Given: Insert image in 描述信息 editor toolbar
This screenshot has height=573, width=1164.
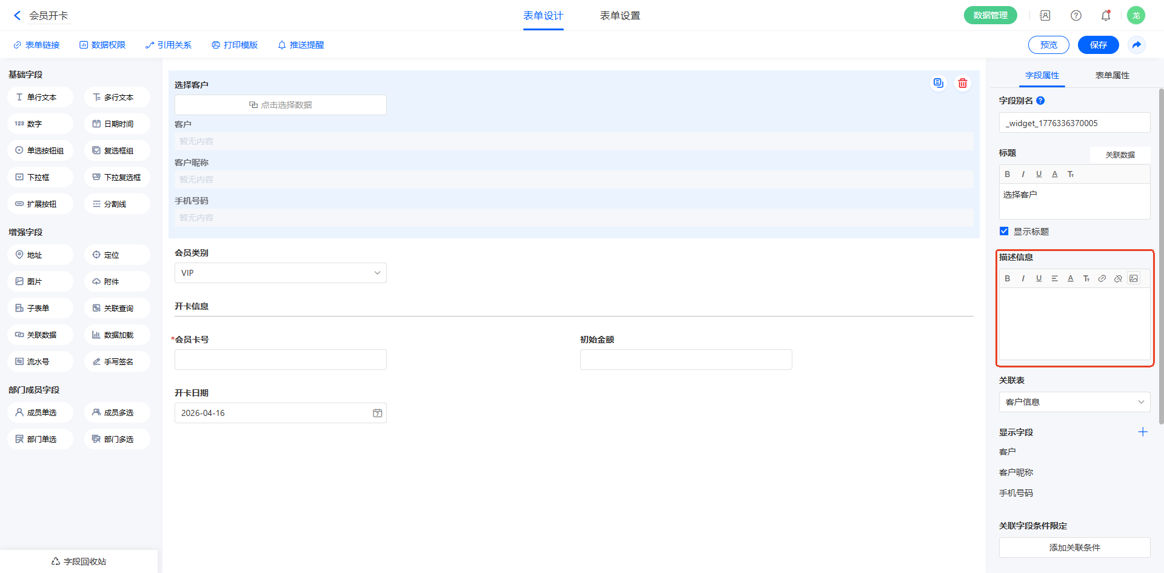Looking at the screenshot, I should 1134,278.
